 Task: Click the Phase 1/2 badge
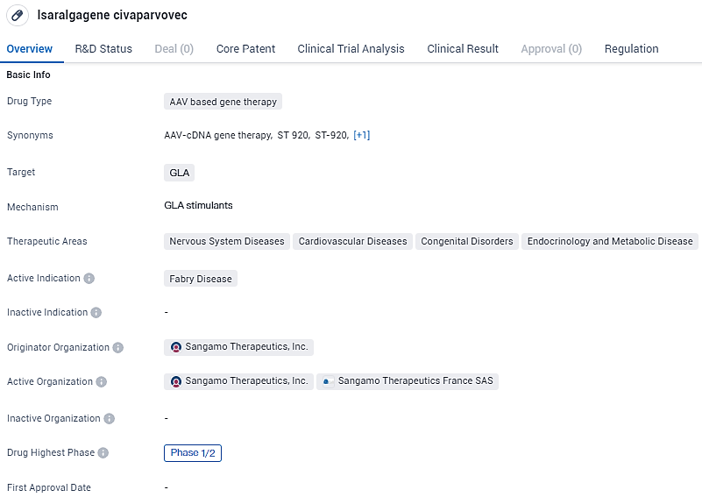[193, 453]
